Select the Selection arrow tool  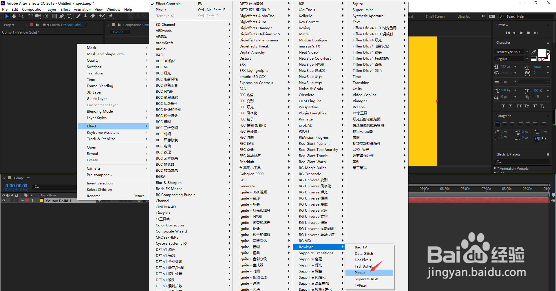[7, 16]
